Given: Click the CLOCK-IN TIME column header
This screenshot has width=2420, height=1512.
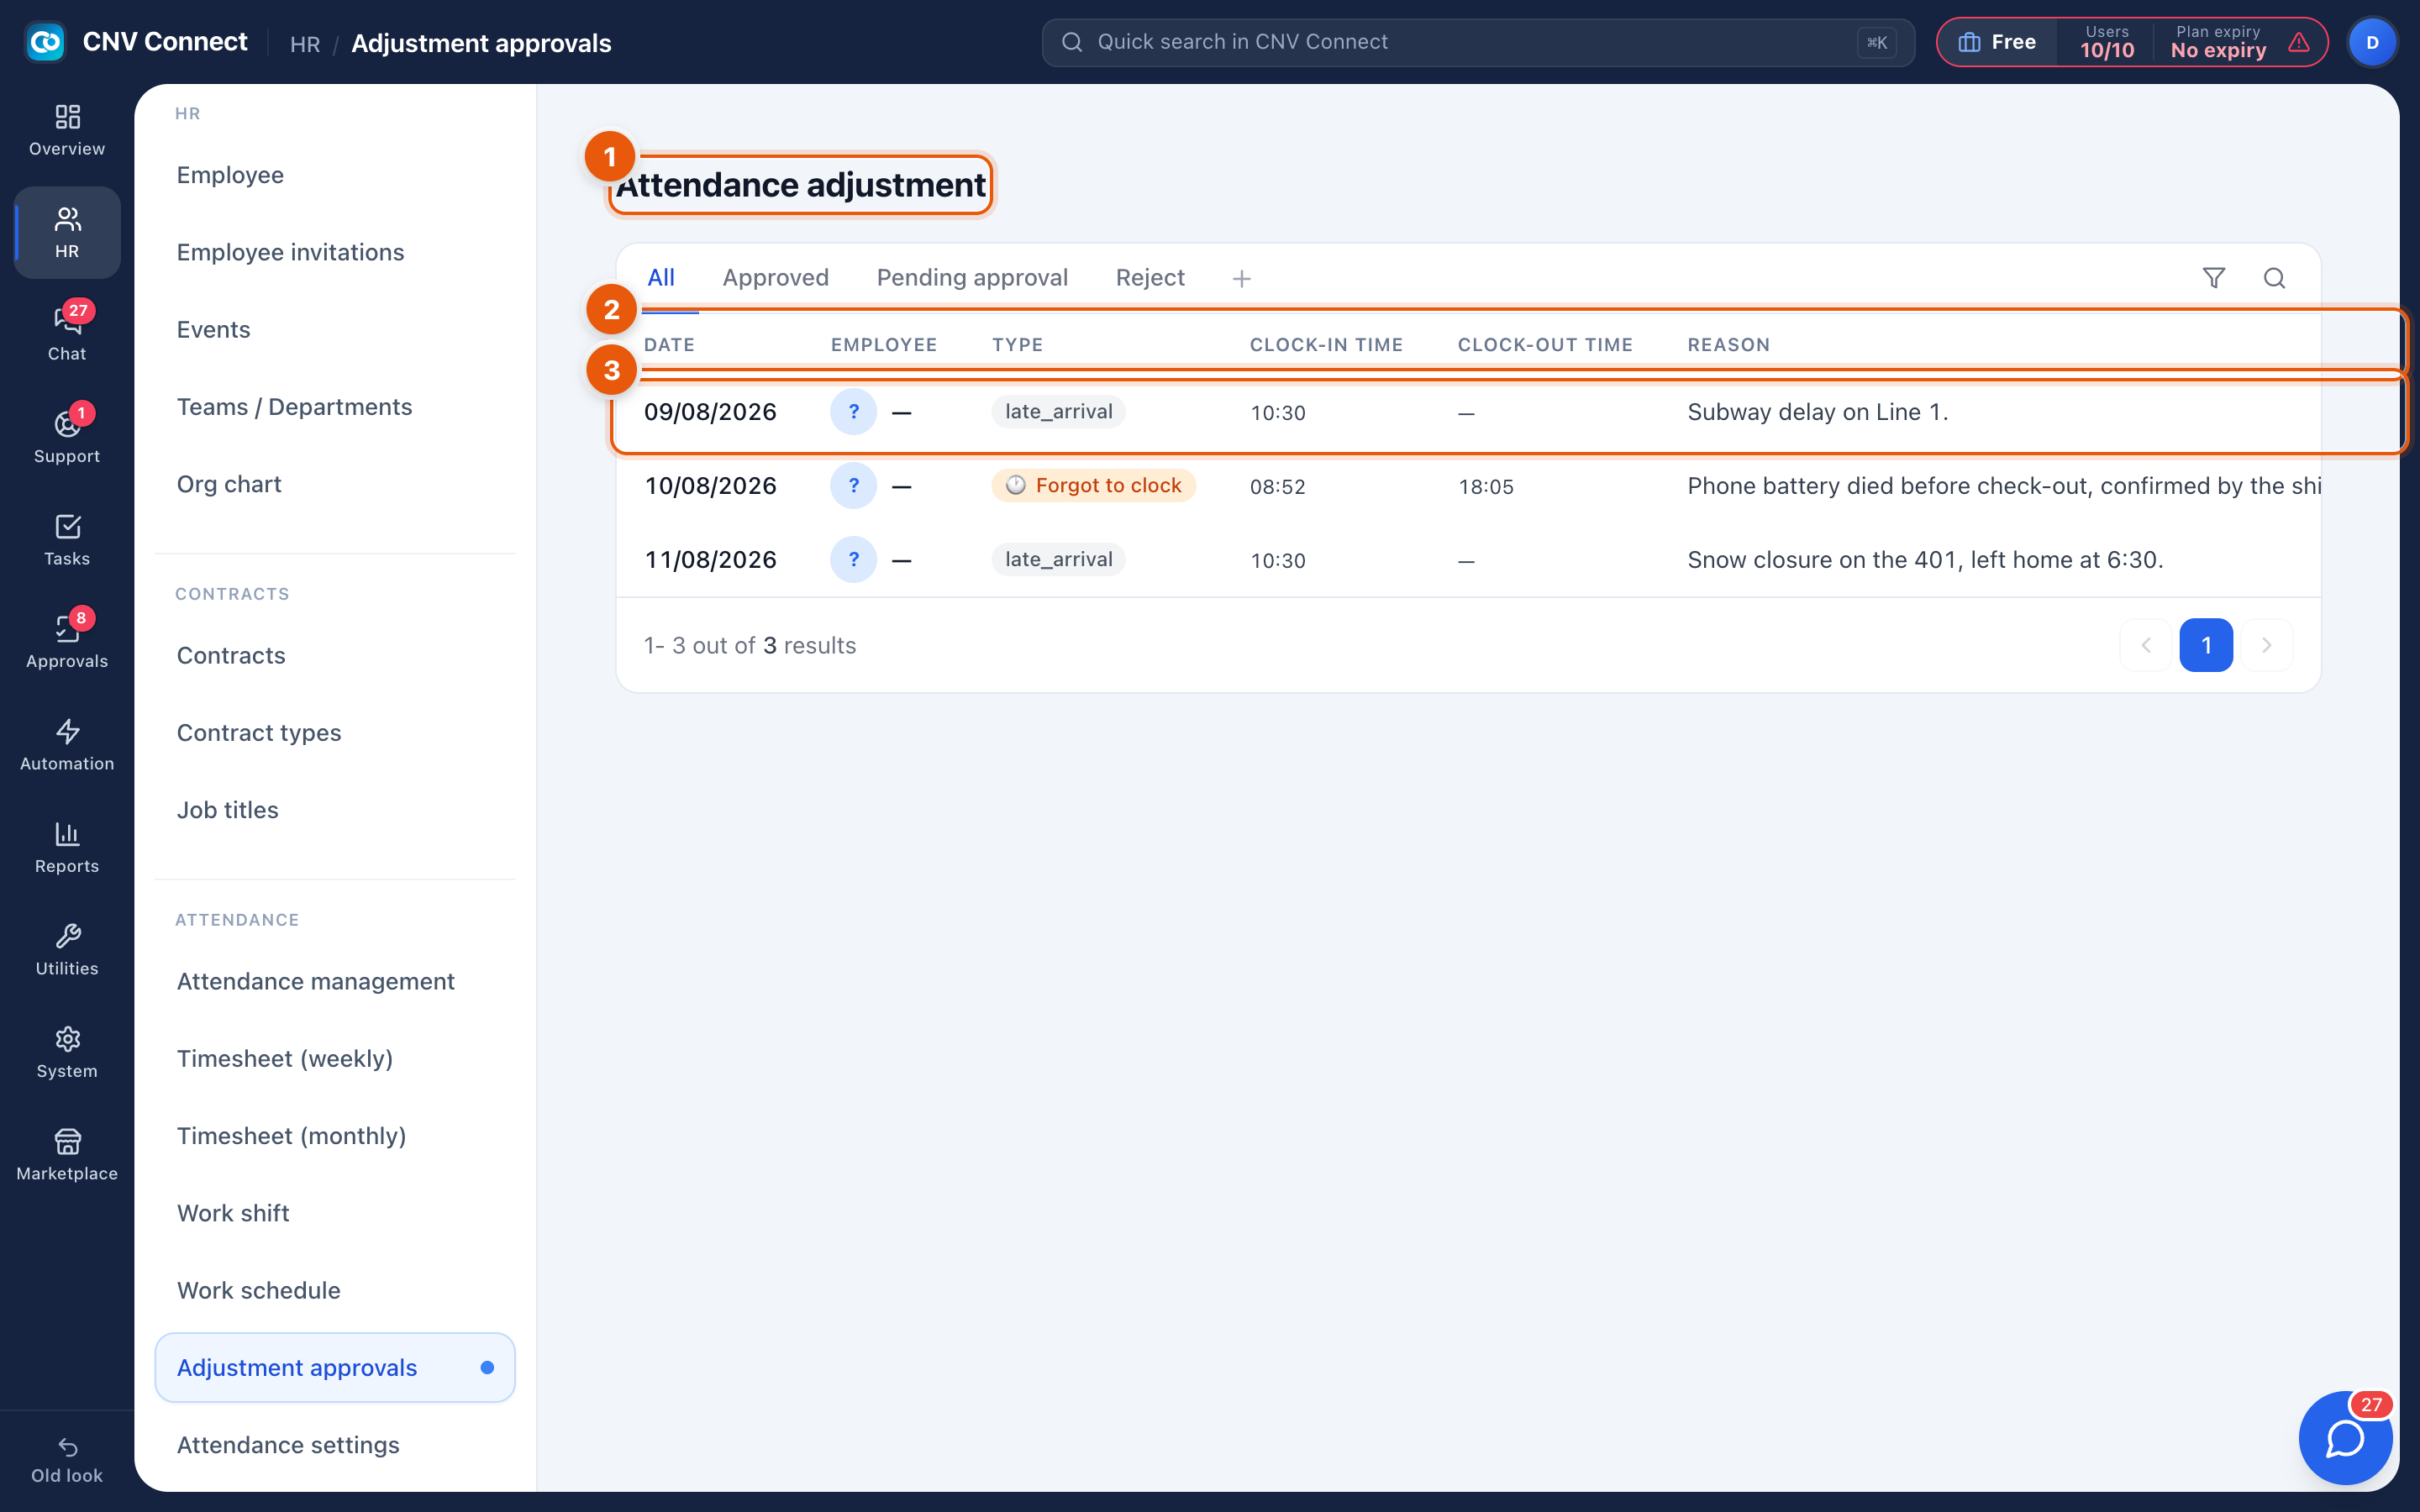Looking at the screenshot, I should tap(1326, 345).
